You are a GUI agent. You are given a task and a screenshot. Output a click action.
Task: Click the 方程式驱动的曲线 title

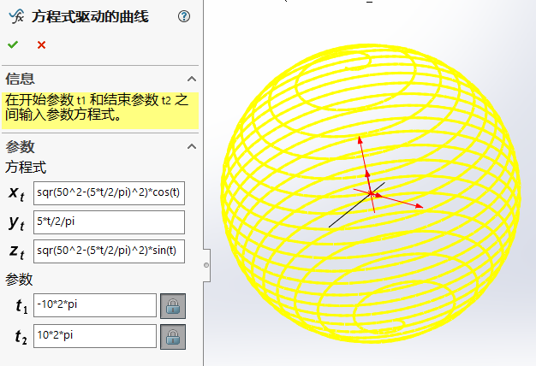pyautogui.click(x=90, y=17)
